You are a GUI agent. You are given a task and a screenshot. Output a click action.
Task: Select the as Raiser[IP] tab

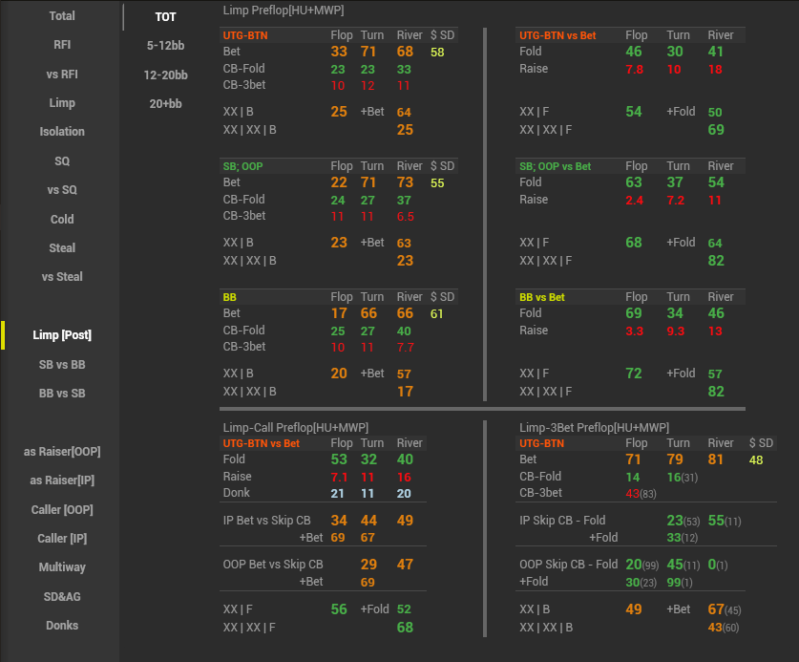click(62, 480)
